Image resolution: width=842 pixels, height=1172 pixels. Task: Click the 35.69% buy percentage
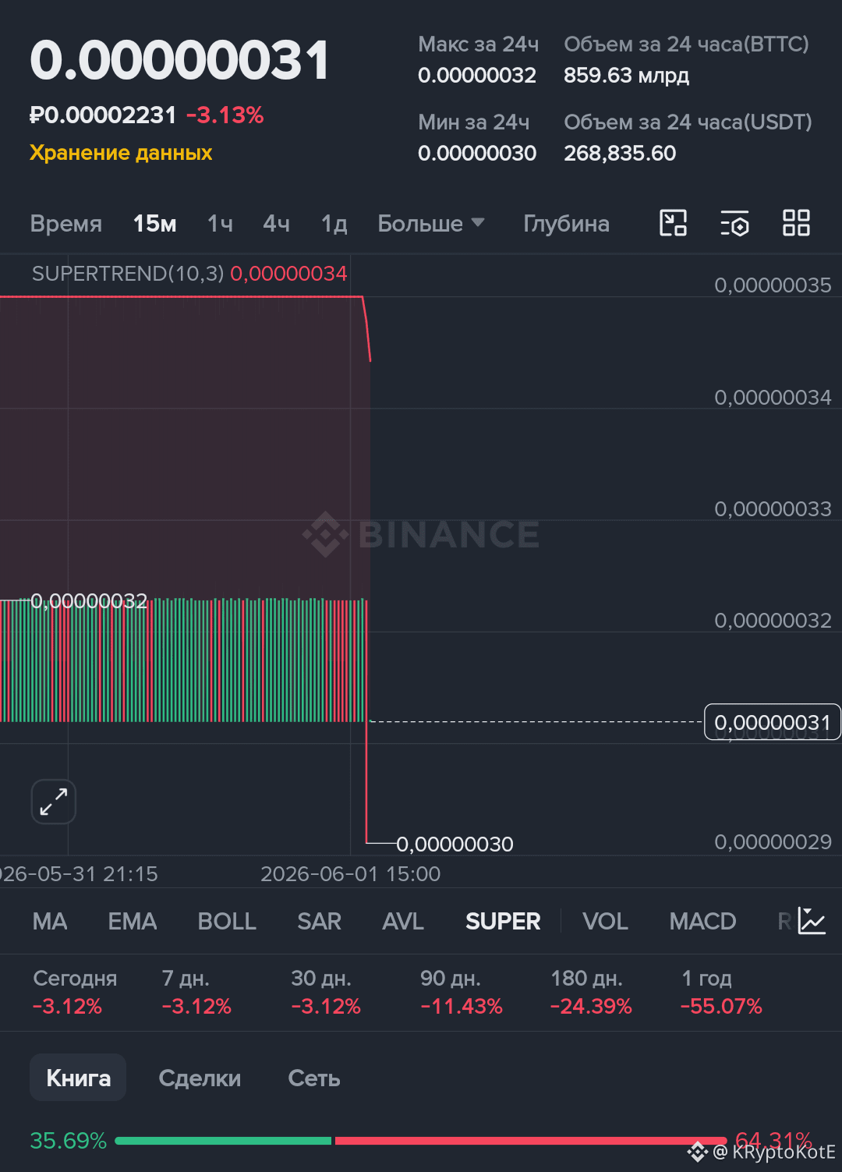tap(68, 1141)
